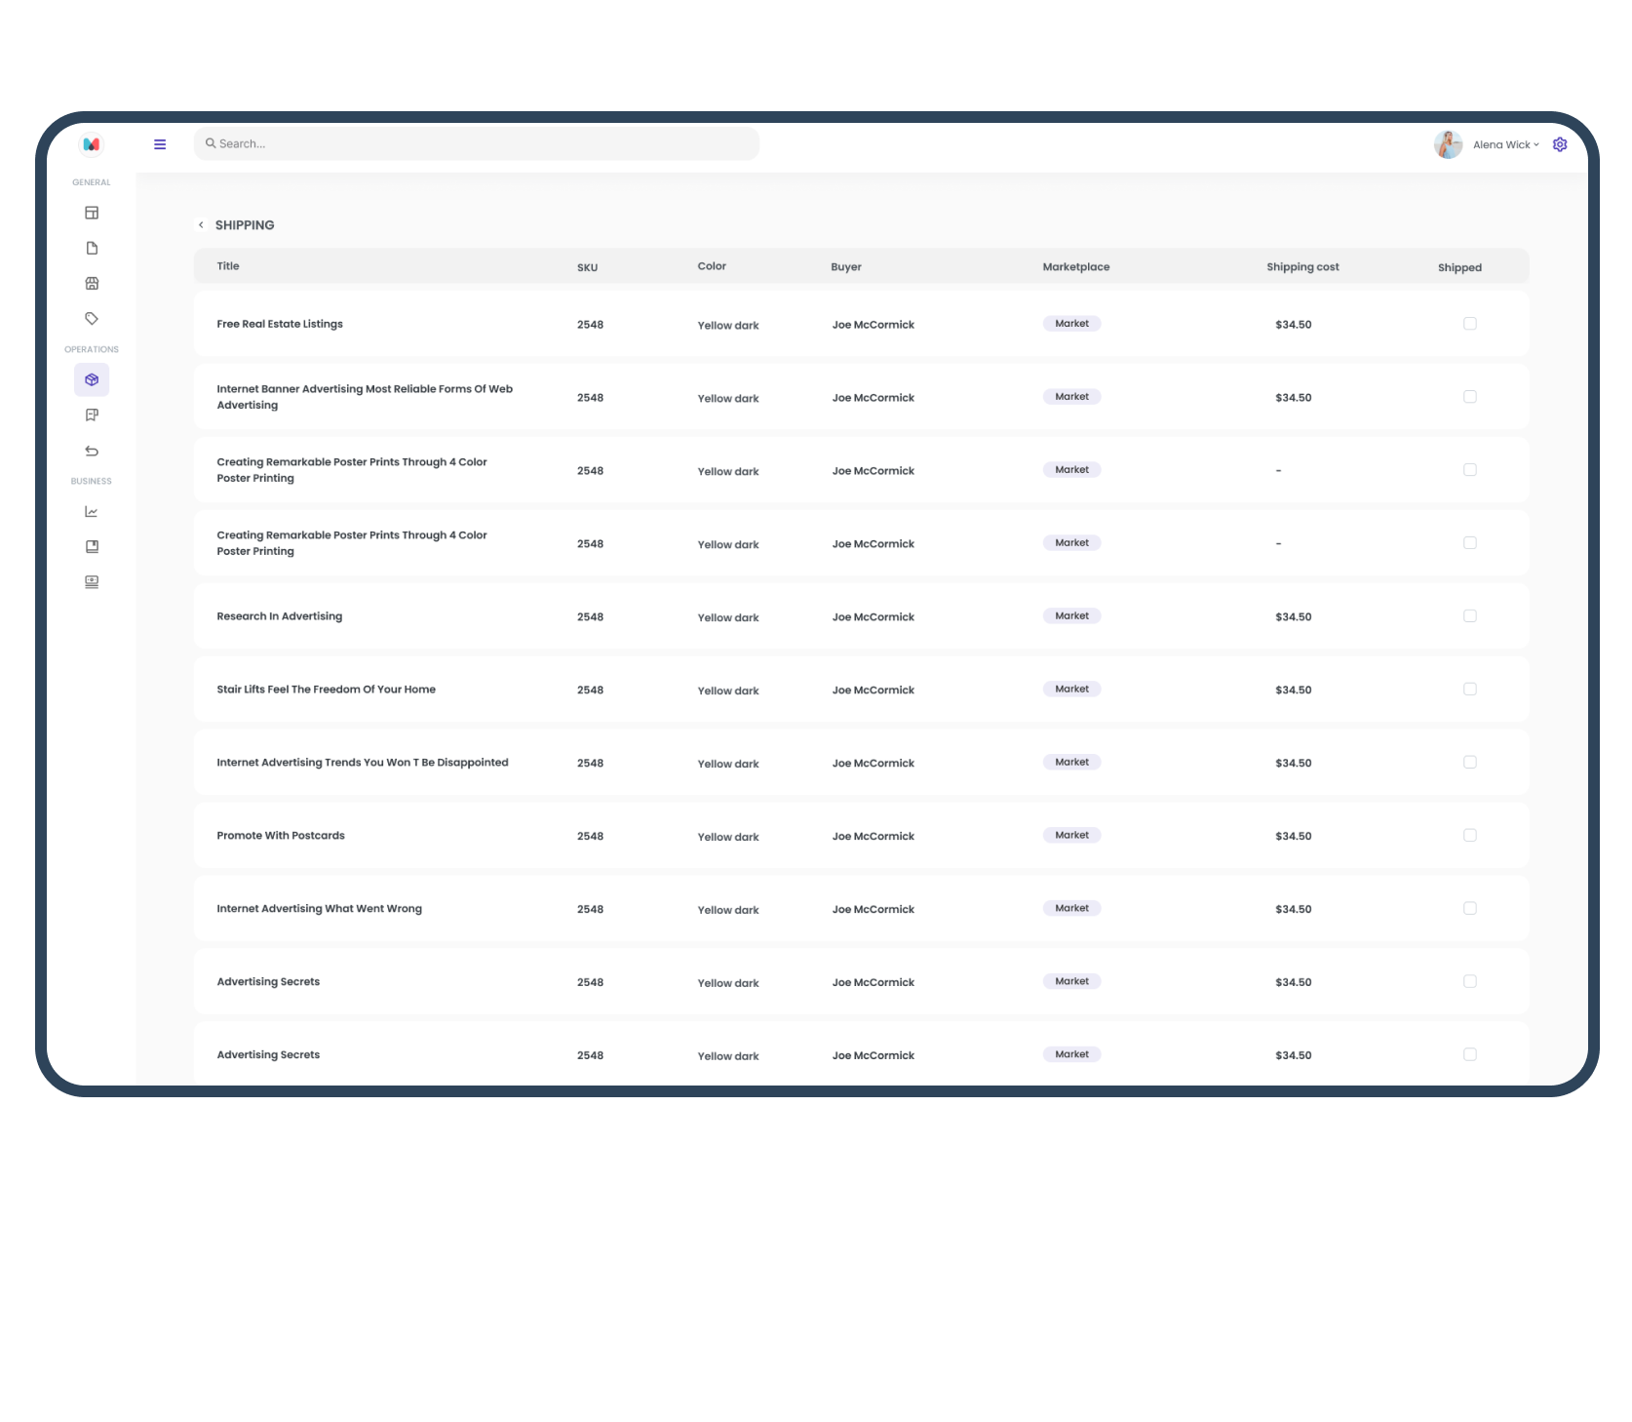Click Market tag in Free Real Estate row
This screenshot has height=1422, width=1632.
click(1072, 324)
